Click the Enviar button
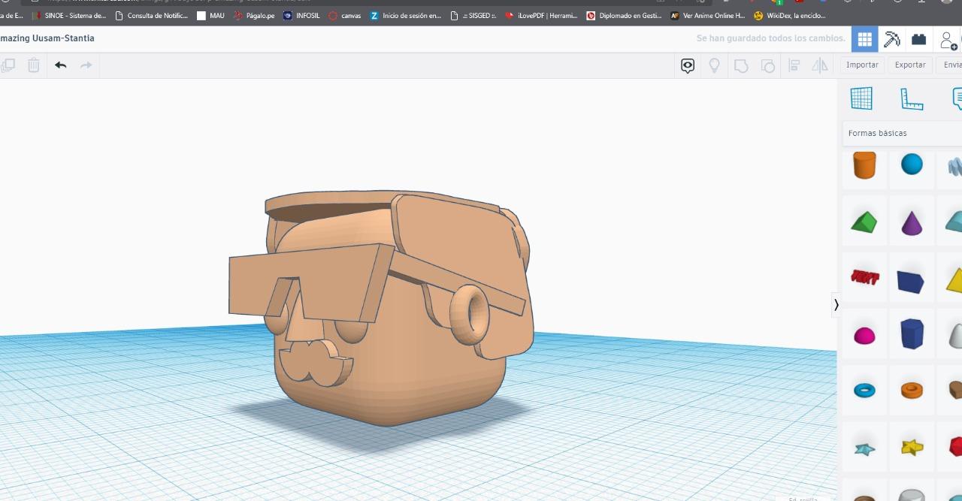 pyautogui.click(x=950, y=65)
